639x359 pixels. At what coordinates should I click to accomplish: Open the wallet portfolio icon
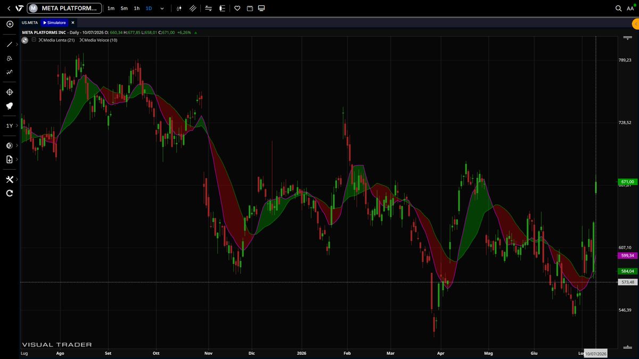[x=249, y=9]
